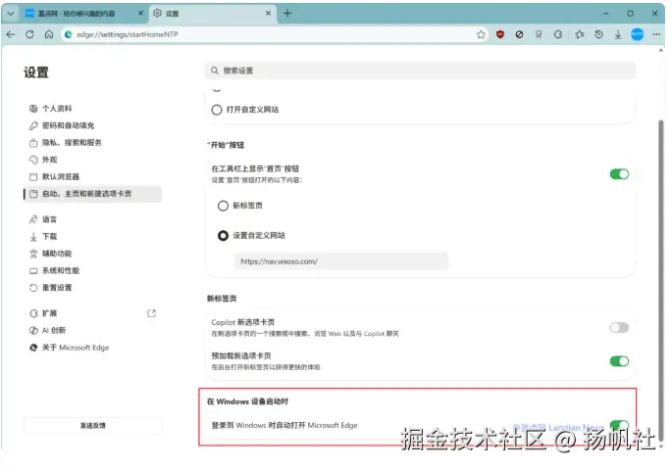This screenshot has height=469, width=672.
Task: Open the browser essentials recycle-arrows icon
Action: [557, 34]
